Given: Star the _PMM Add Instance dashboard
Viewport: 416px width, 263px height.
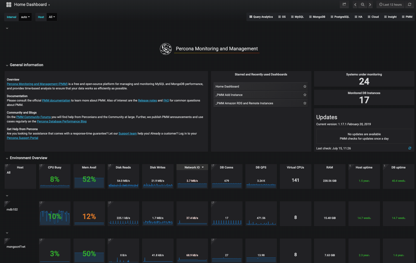Looking at the screenshot, I should click(305, 95).
